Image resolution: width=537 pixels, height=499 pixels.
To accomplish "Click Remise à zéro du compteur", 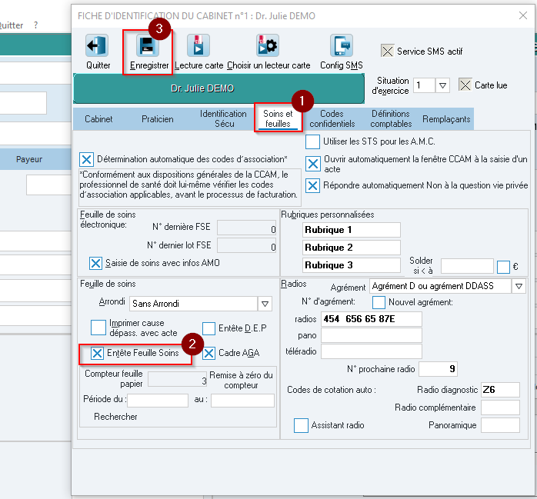I will [x=241, y=381].
